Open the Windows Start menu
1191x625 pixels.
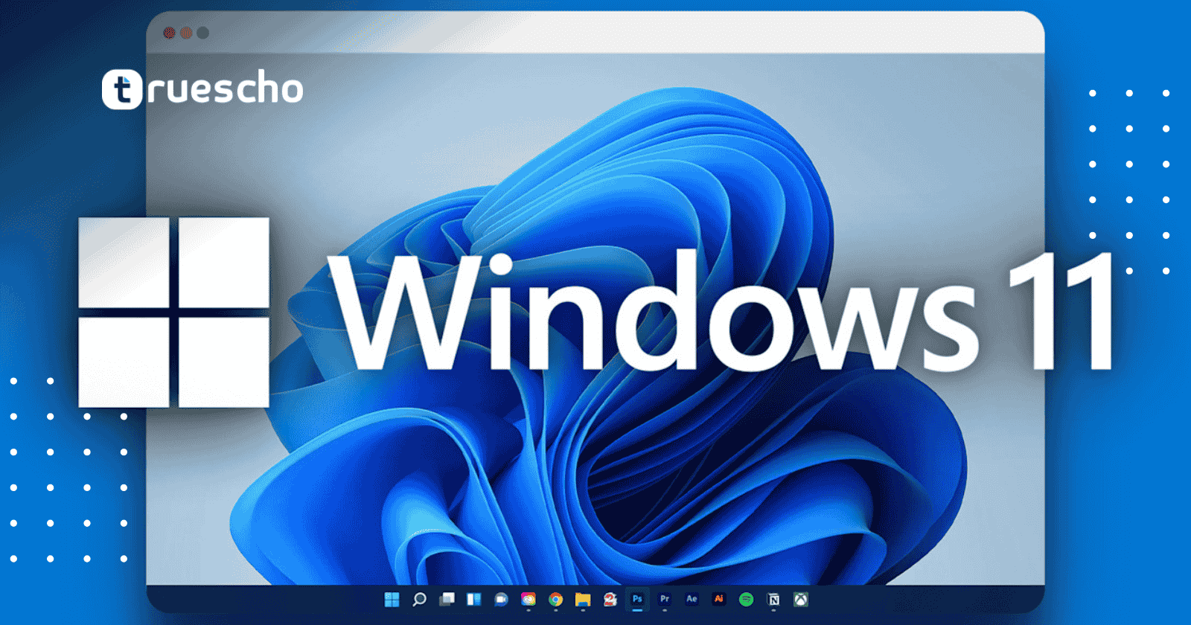392,600
